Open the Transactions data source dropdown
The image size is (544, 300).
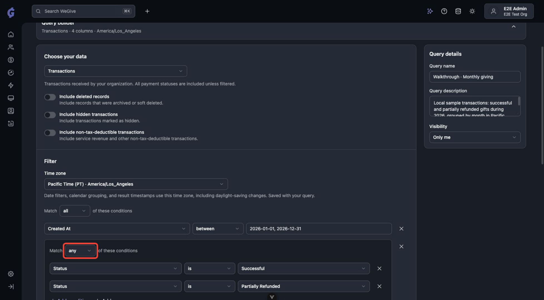pos(115,71)
